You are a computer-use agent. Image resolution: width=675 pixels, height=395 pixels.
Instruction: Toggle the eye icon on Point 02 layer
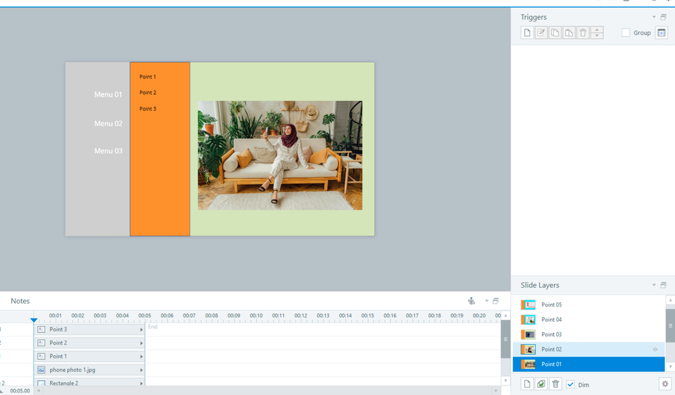655,350
